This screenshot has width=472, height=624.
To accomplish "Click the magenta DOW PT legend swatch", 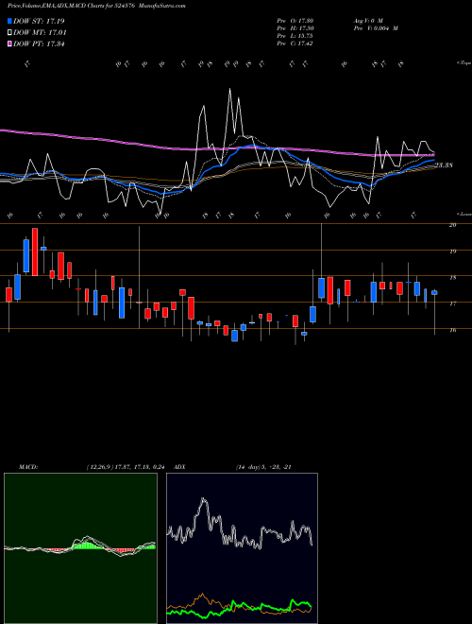I will pyautogui.click(x=10, y=44).
